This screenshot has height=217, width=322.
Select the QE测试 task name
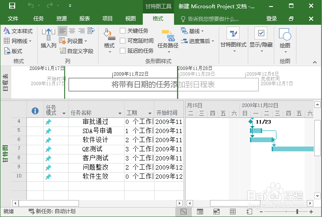(x=92, y=149)
